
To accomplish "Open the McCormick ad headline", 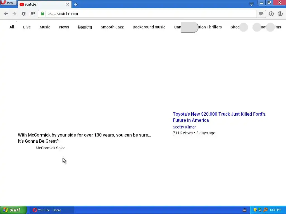I will coord(84,138).
